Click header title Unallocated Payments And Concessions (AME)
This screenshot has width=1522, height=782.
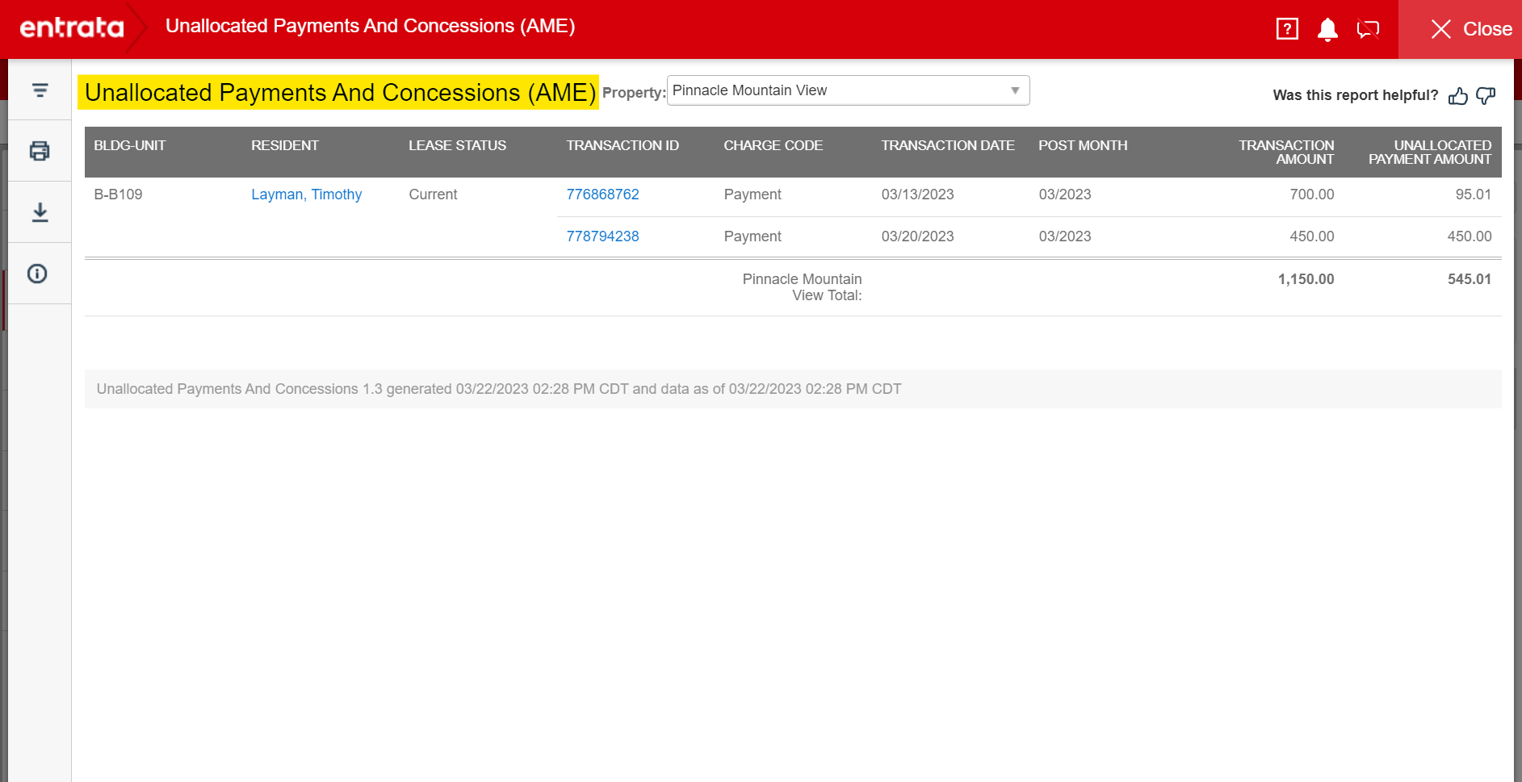(x=370, y=26)
